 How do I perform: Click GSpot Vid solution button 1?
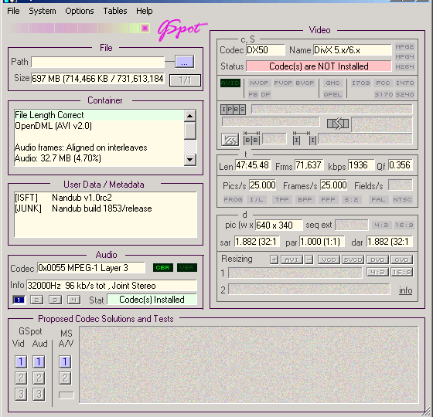(21, 361)
